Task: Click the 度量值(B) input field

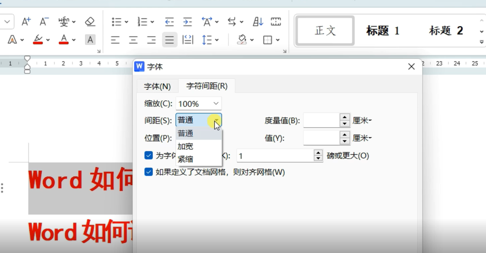Action: (321, 120)
